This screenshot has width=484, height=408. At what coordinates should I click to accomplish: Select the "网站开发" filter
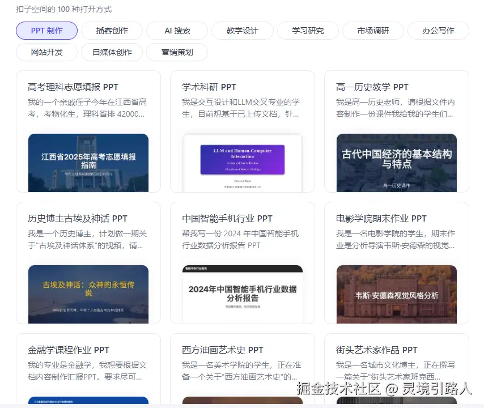pyautogui.click(x=46, y=52)
